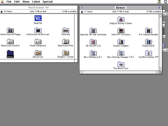168x126 pixels.
Task: Select The Ghost Cave folder
Action: 121,64
